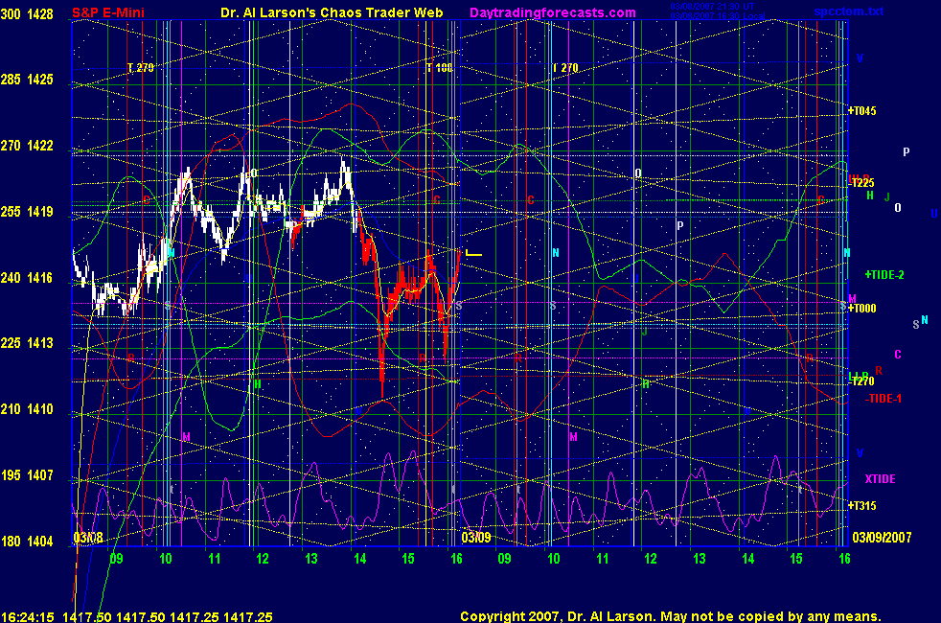Select the "210 1410" price axis label
The width and height of the screenshot is (941, 623).
coord(27,408)
